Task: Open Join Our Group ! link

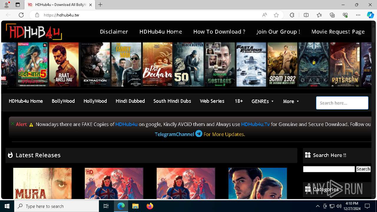Action: 278,32
